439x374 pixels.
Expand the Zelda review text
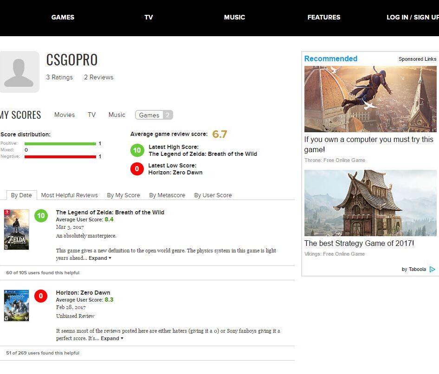(x=100, y=258)
